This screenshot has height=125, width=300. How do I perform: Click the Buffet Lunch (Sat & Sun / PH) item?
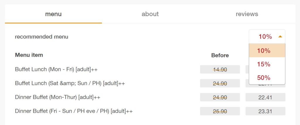point(70,83)
